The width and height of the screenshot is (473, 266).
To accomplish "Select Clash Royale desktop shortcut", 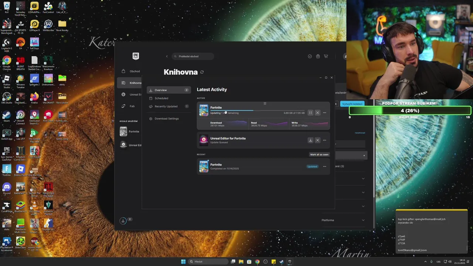I will 34,153.
